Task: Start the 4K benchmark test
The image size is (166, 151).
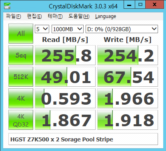Action: point(21,98)
